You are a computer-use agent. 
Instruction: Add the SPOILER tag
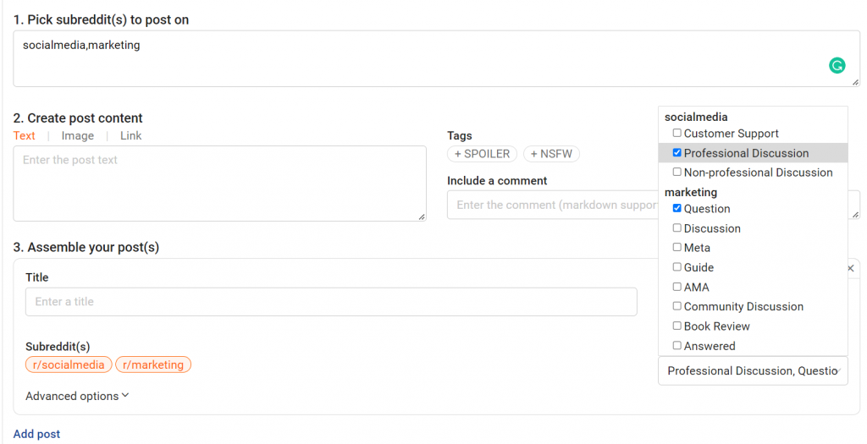(483, 154)
